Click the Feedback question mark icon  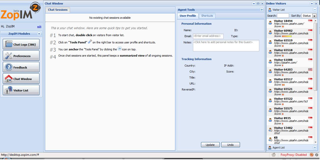9,67
